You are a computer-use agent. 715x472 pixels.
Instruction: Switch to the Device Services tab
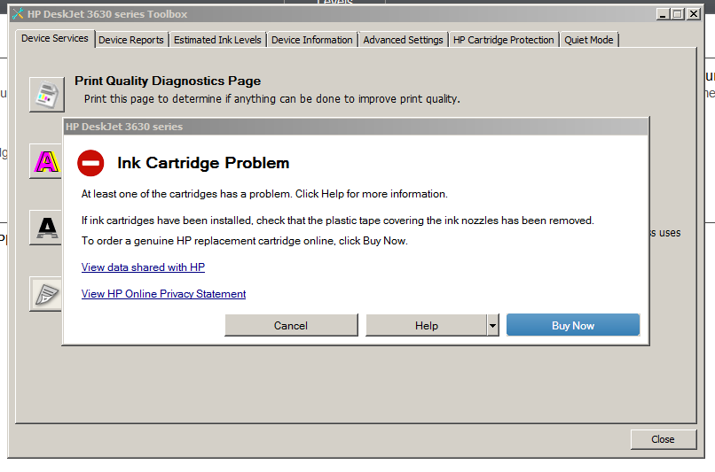[x=55, y=39]
